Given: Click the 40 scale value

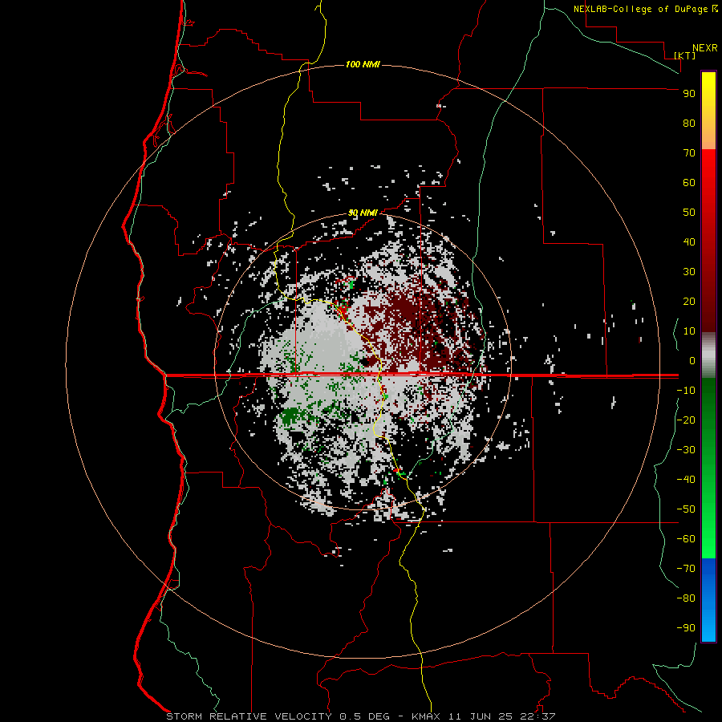Looking at the screenshot, I should click(689, 241).
